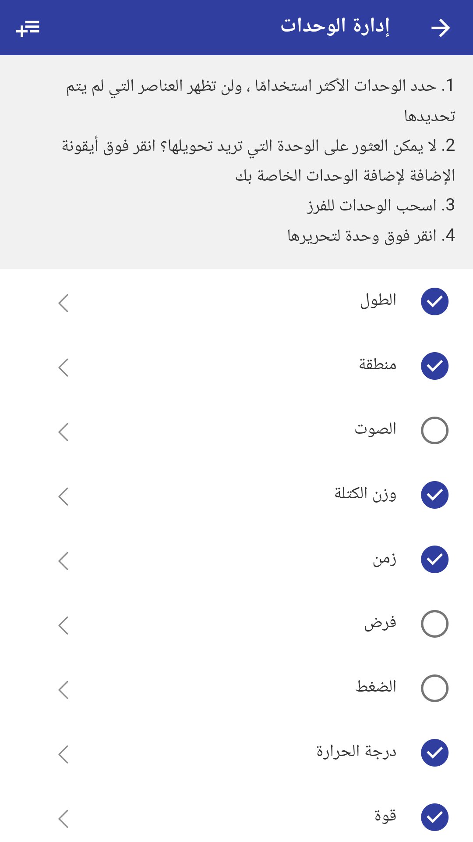Uncheck the منطقة unit checkbox
The height and width of the screenshot is (842, 473).
pyautogui.click(x=434, y=366)
